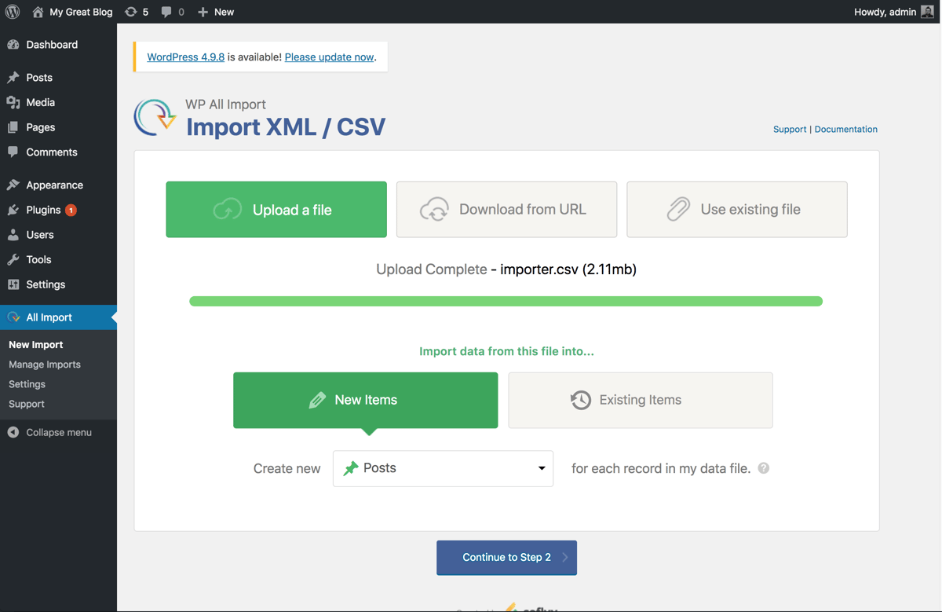Click the green upload progress bar
The height and width of the screenshot is (612, 942).
pyautogui.click(x=506, y=300)
